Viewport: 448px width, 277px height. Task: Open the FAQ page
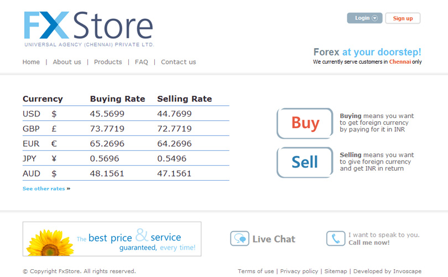click(142, 62)
